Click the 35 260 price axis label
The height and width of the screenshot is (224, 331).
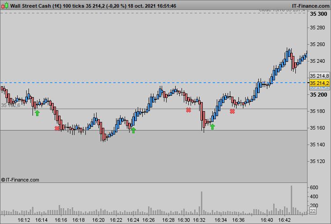(317, 44)
